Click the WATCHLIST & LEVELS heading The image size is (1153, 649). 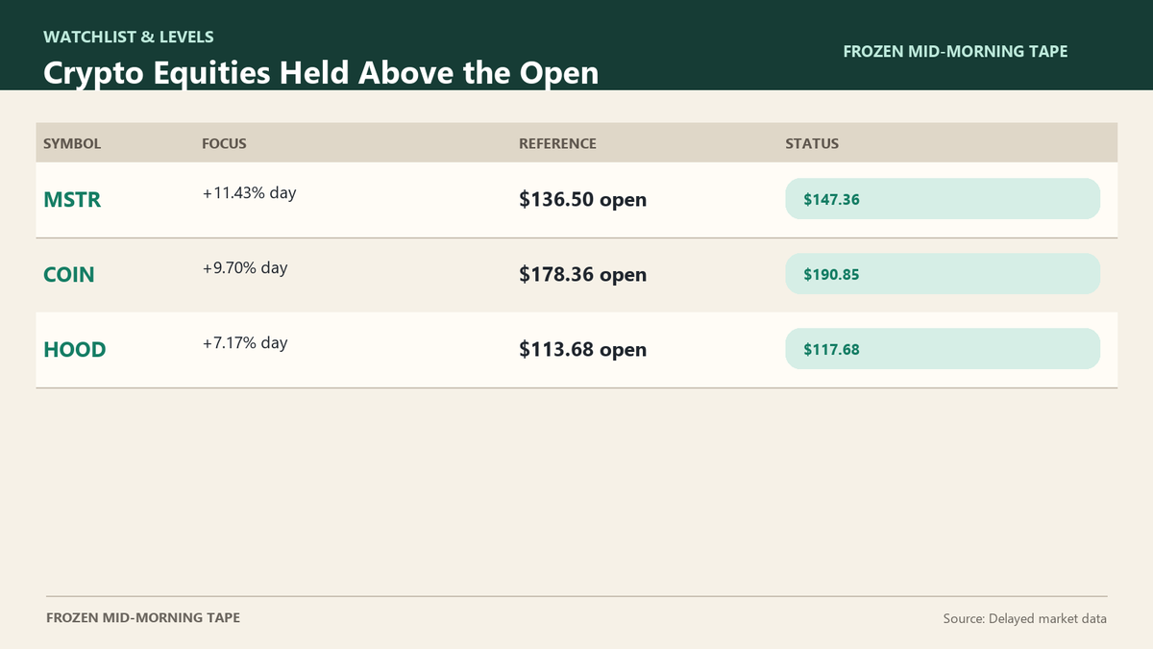point(129,37)
